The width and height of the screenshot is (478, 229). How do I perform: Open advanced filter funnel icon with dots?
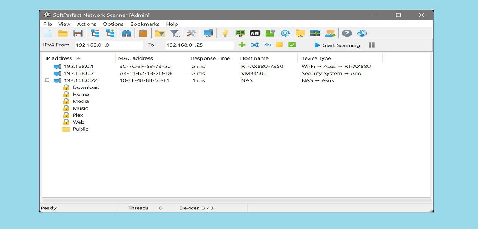point(175,33)
